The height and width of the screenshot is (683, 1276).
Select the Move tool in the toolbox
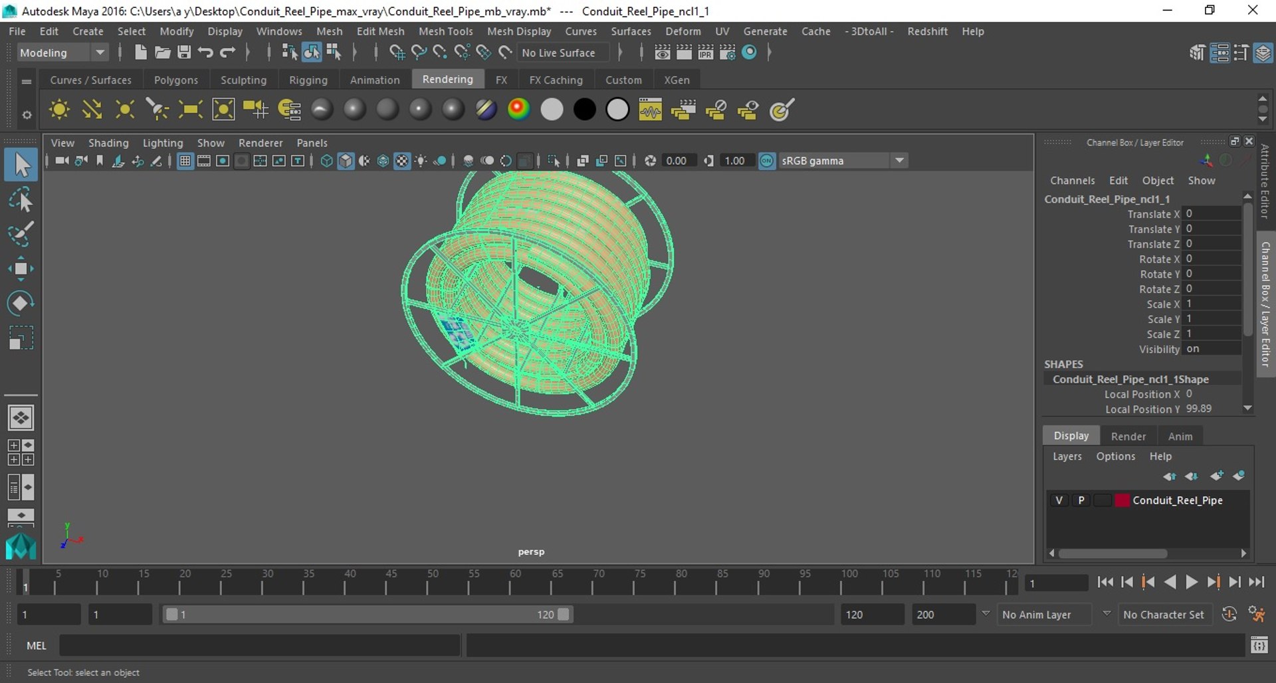[20, 269]
